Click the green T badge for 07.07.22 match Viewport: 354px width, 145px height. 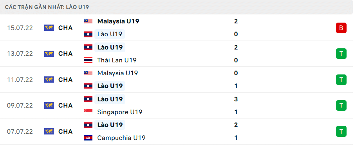(341, 131)
